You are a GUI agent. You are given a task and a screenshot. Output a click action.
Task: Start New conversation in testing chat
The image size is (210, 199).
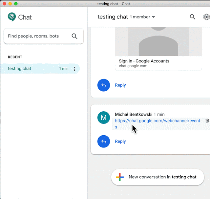tap(157, 177)
